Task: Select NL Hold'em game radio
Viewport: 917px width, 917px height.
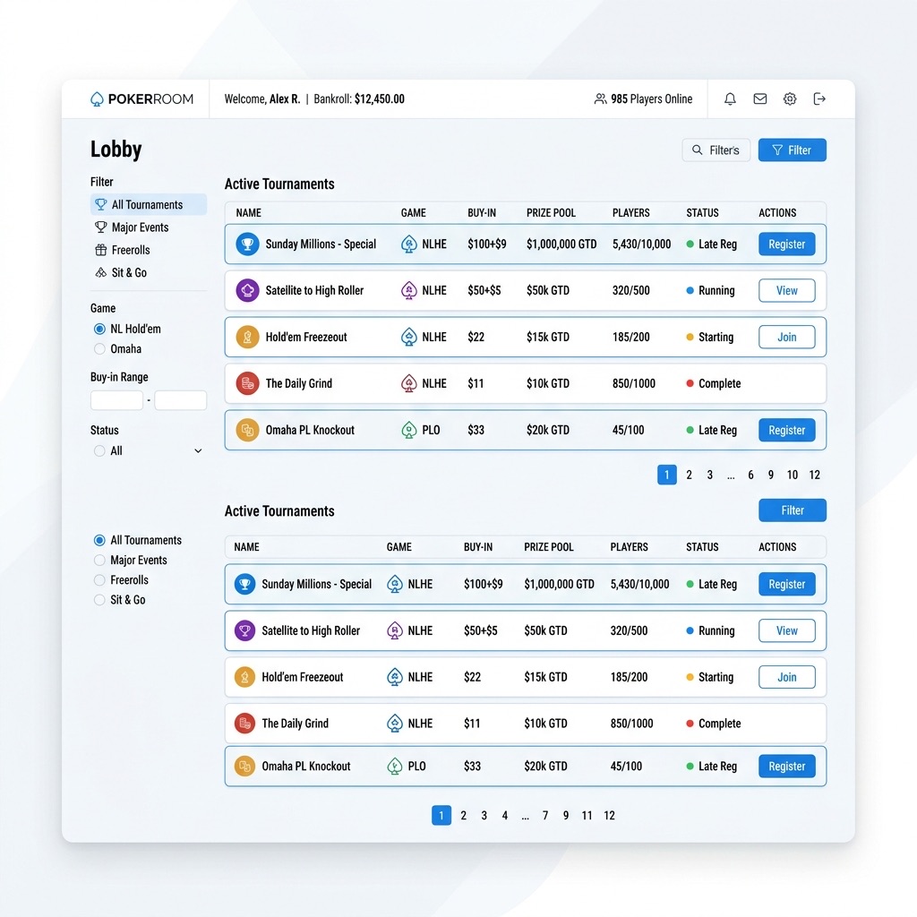Action: (99, 329)
